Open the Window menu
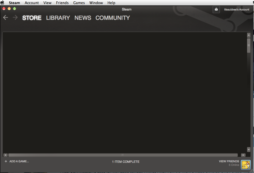Viewport: 254px width, 173px height. (96, 3)
